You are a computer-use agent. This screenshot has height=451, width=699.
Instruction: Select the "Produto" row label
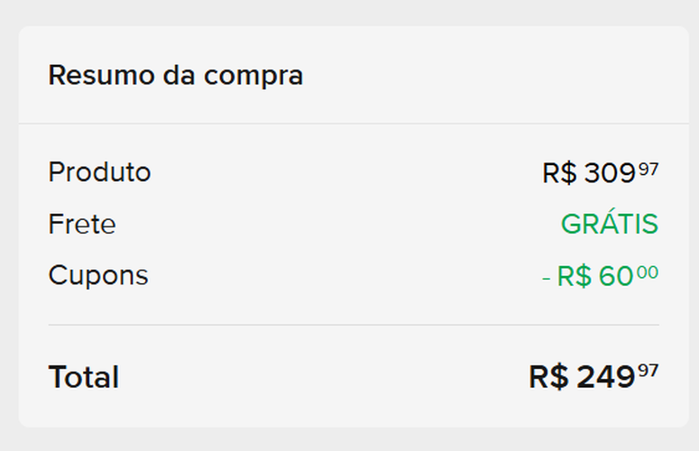[x=99, y=171]
